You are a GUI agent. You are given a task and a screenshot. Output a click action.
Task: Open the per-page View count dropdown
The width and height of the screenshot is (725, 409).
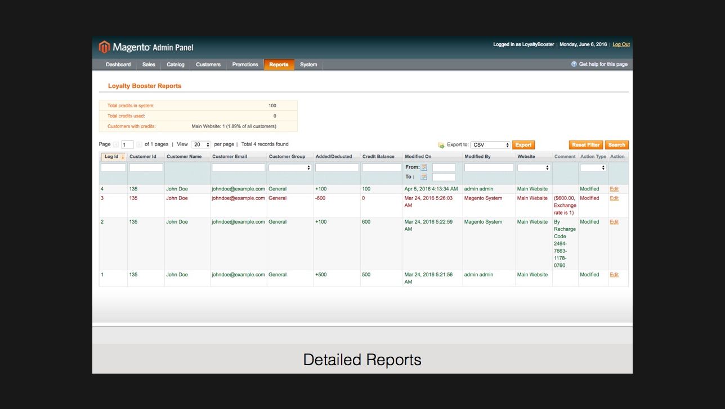coord(200,144)
